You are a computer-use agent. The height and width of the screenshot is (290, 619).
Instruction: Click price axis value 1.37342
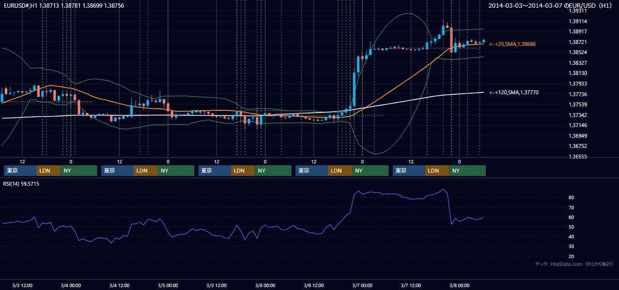(x=577, y=115)
